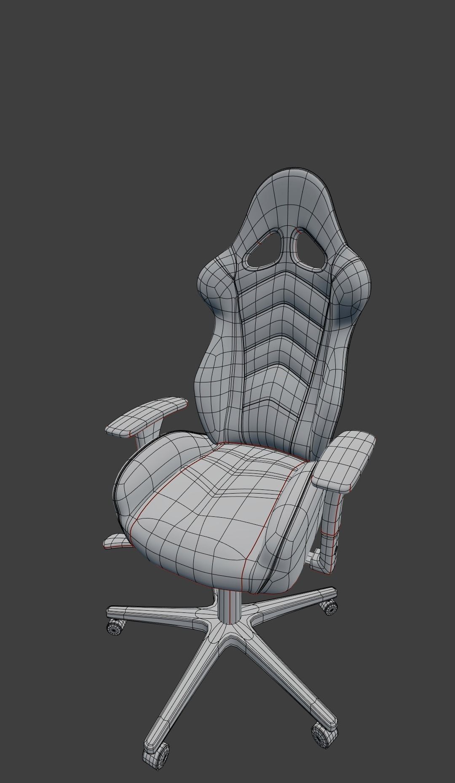Select the armrest pad on the viewer's right
The height and width of the screenshot is (783, 455).
(344, 461)
